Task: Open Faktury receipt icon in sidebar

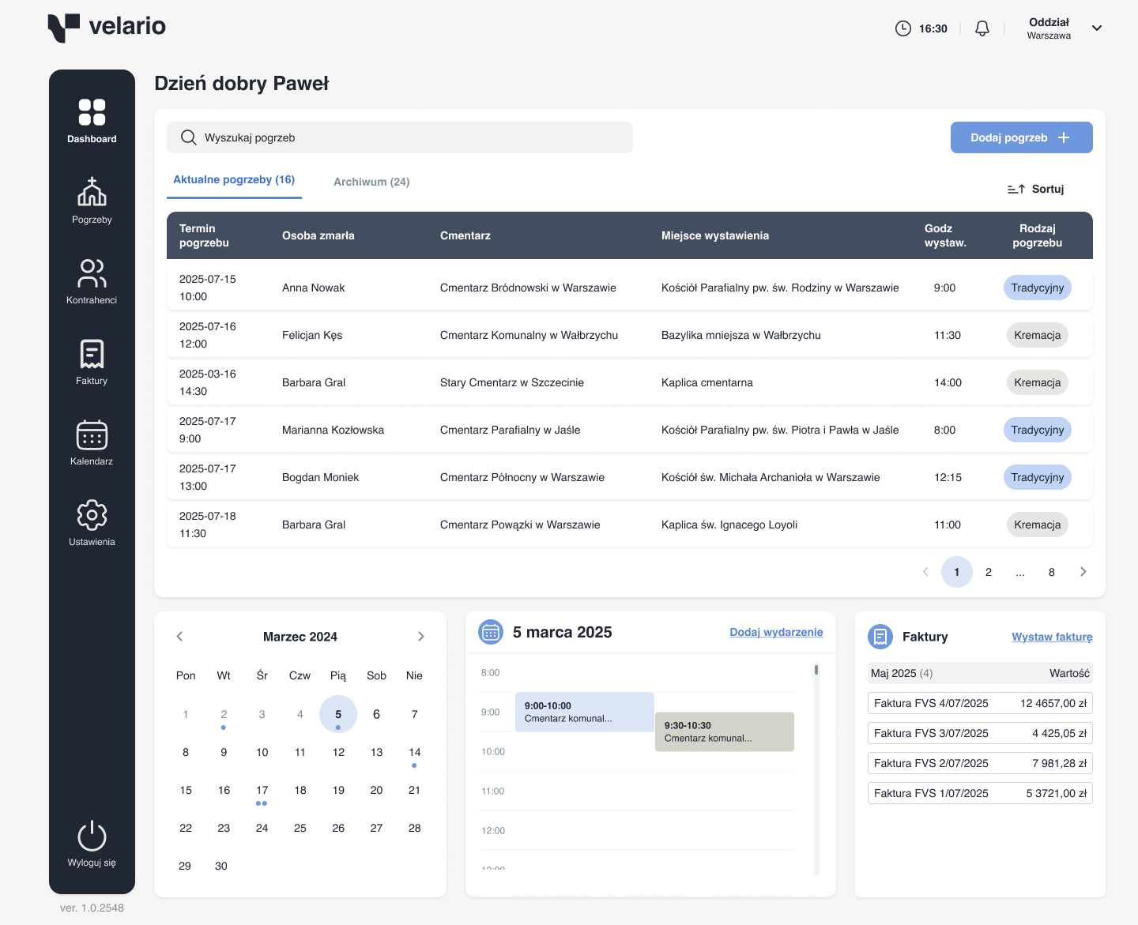Action: (x=92, y=354)
